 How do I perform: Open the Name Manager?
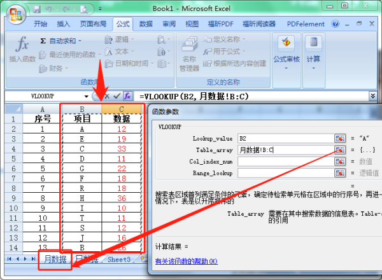click(189, 54)
